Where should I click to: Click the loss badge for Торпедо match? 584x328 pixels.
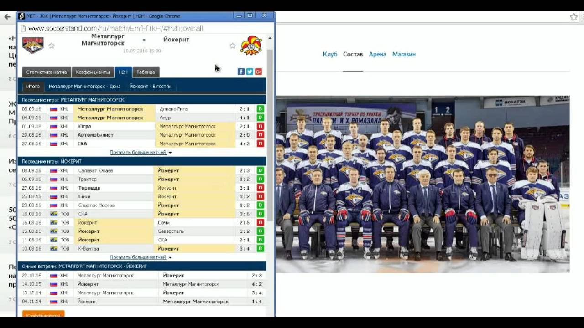261,188
